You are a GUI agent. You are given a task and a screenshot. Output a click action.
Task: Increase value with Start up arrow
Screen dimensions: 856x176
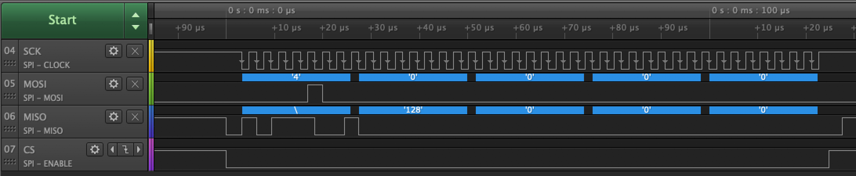pyautogui.click(x=136, y=15)
